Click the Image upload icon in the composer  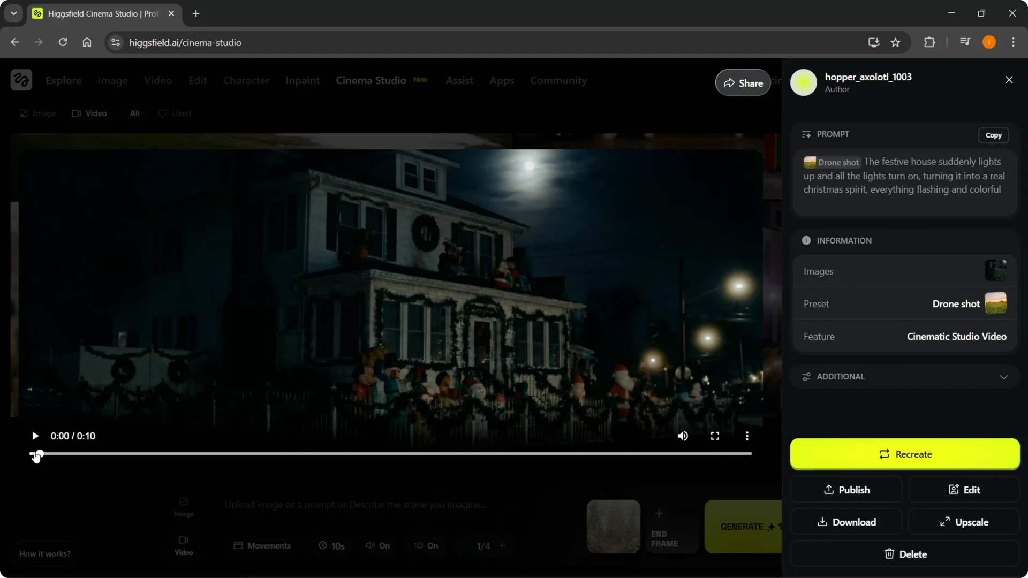[x=184, y=506]
